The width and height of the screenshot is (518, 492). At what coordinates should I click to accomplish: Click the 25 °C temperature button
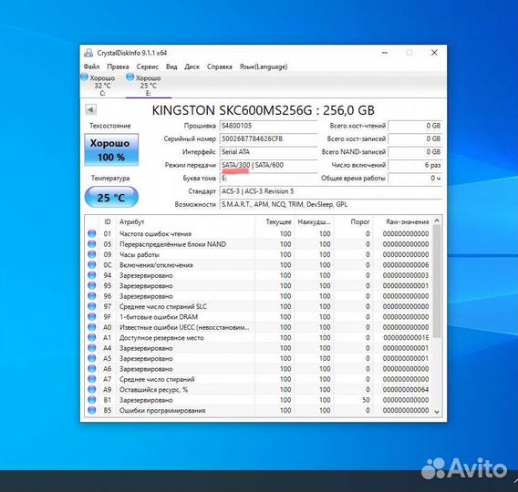[111, 198]
